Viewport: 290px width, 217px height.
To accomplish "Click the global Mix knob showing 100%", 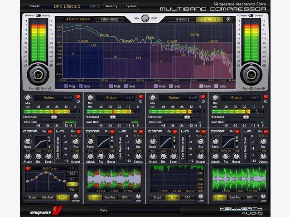I will [x=145, y=19].
